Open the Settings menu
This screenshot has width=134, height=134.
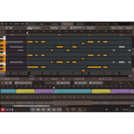coord(17,24)
